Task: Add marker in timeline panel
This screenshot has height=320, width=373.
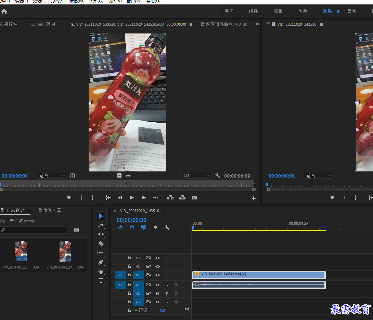Action: tap(155, 227)
